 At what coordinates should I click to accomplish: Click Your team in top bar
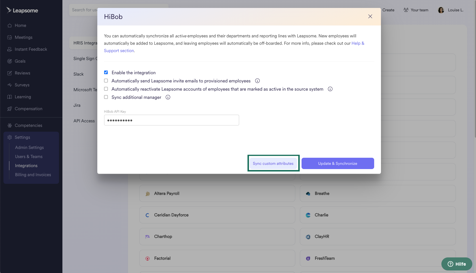pyautogui.click(x=416, y=10)
